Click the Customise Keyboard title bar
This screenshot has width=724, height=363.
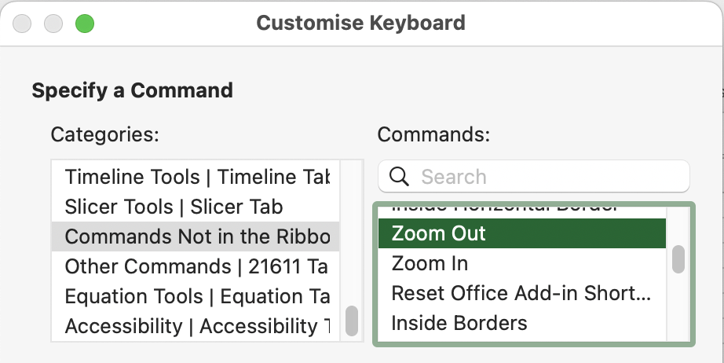[360, 23]
